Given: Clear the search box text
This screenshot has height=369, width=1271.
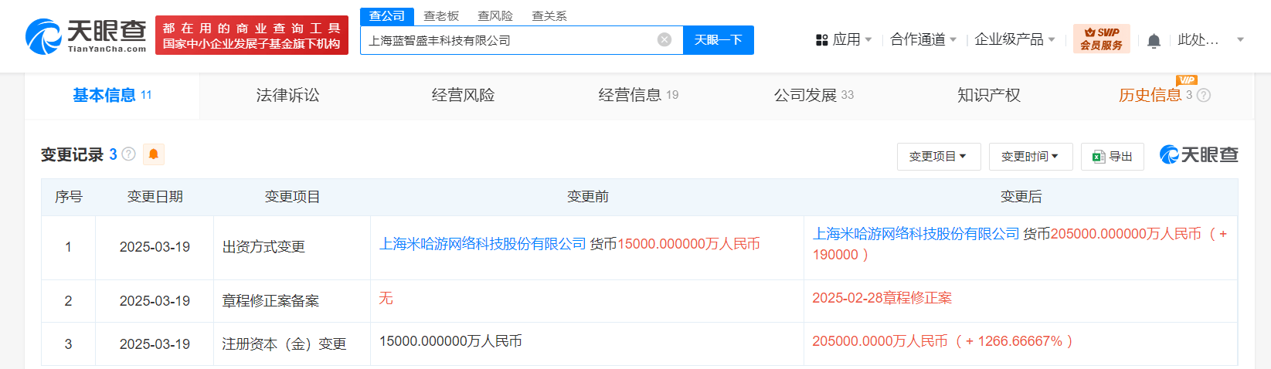Looking at the screenshot, I should (664, 39).
